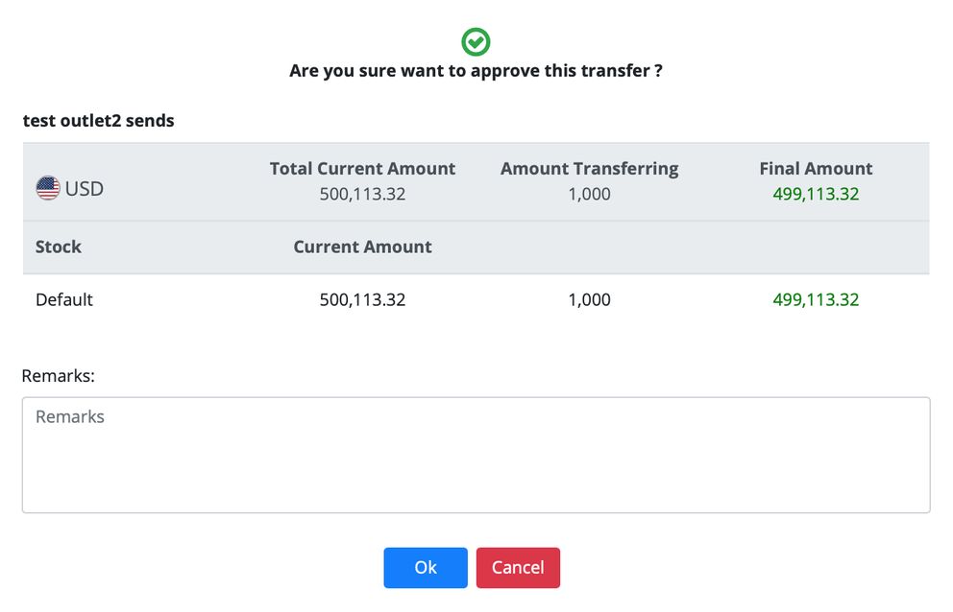Screen dimensions: 953x612
Task: Click the Amount Transferring column header
Action: click(x=589, y=168)
